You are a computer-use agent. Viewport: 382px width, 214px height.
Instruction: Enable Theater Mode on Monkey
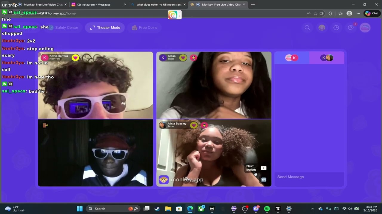coord(105,27)
